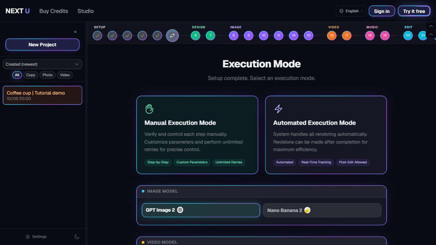Viewport: 436px width, 245px height.
Task: Toggle dark mode moon icon
Action: tap(77, 237)
